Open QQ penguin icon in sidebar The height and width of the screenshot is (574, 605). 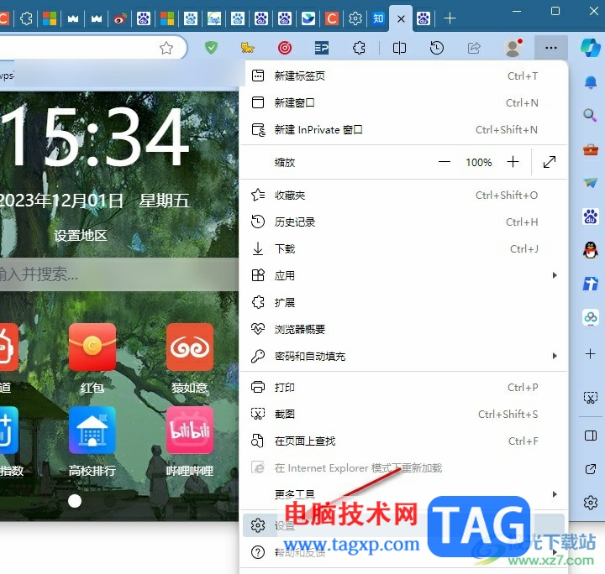click(591, 250)
